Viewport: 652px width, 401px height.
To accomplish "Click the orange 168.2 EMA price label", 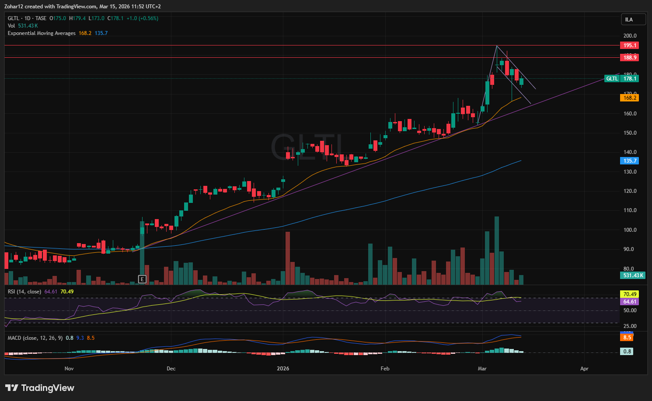I will tap(629, 98).
